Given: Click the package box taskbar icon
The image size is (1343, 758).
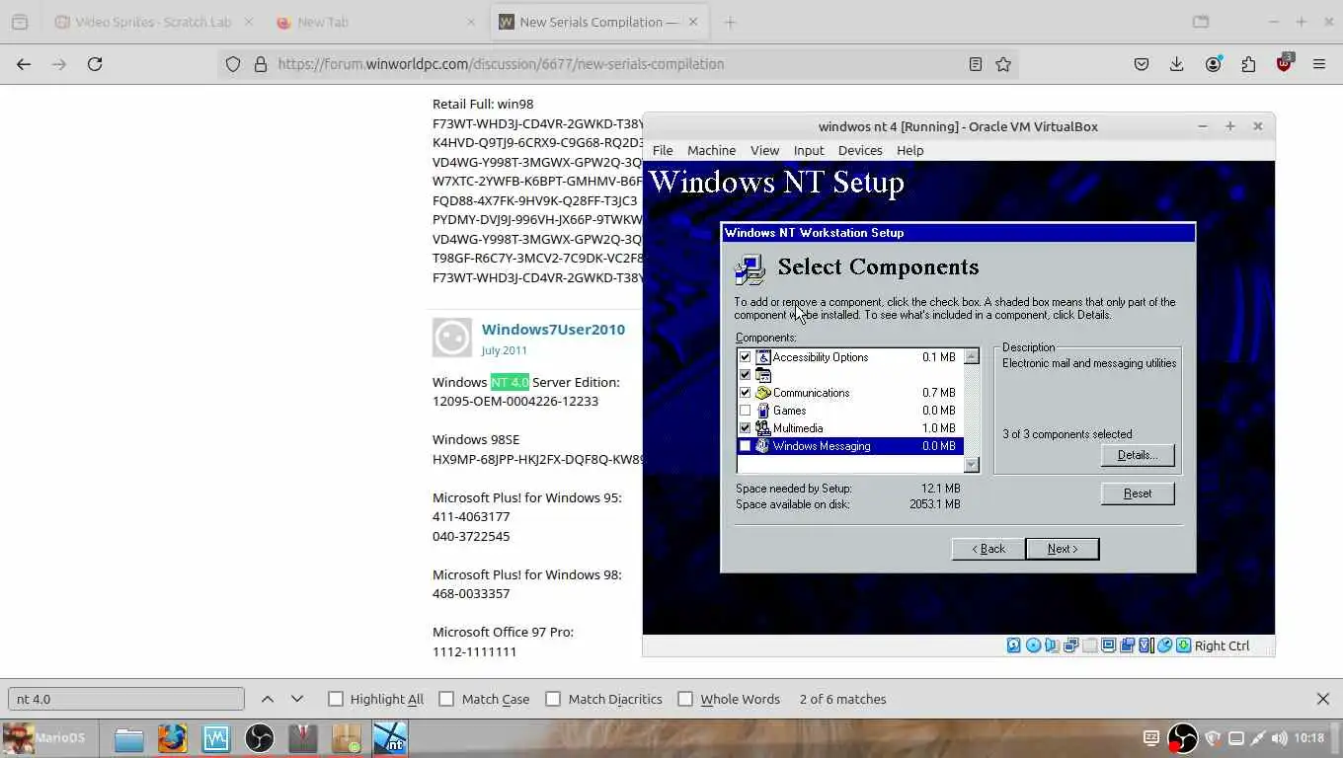Looking at the screenshot, I should pyautogui.click(x=347, y=738).
